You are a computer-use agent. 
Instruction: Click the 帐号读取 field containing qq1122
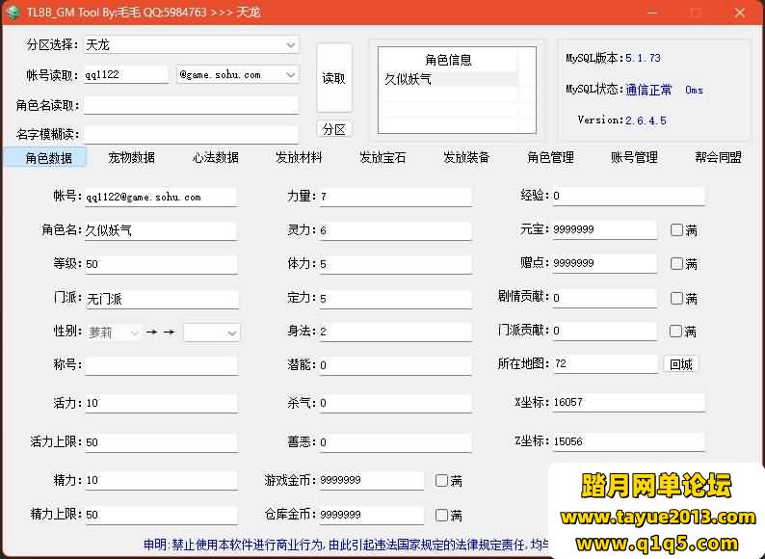[x=126, y=75]
